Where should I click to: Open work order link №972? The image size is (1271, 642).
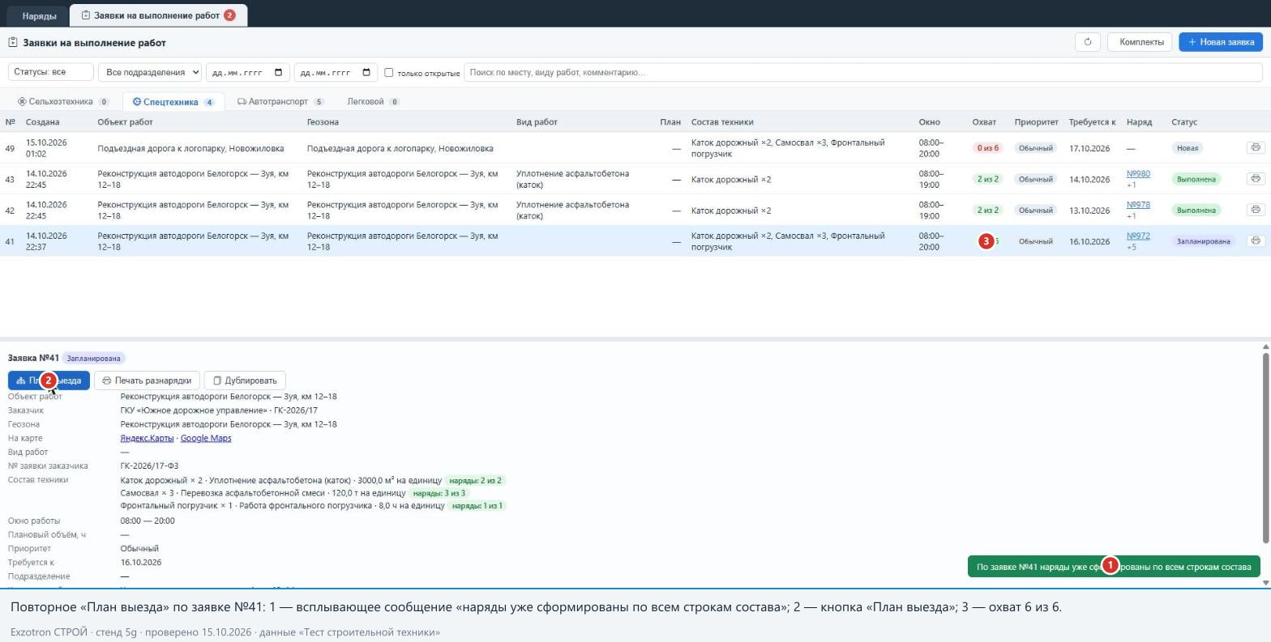[x=1138, y=236]
